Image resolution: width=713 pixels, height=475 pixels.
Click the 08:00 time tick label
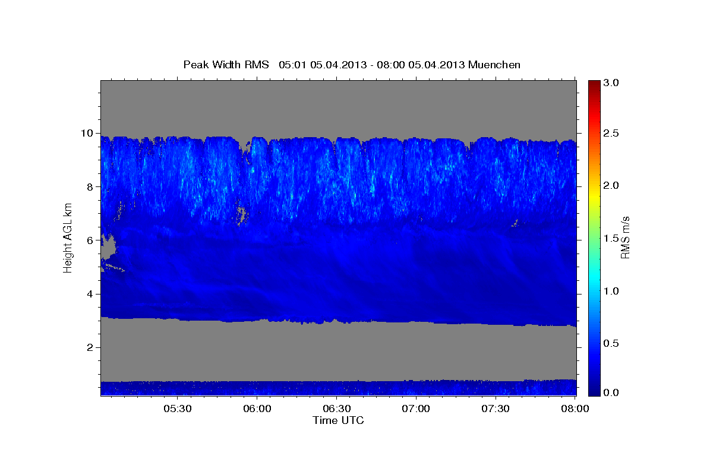click(575, 409)
